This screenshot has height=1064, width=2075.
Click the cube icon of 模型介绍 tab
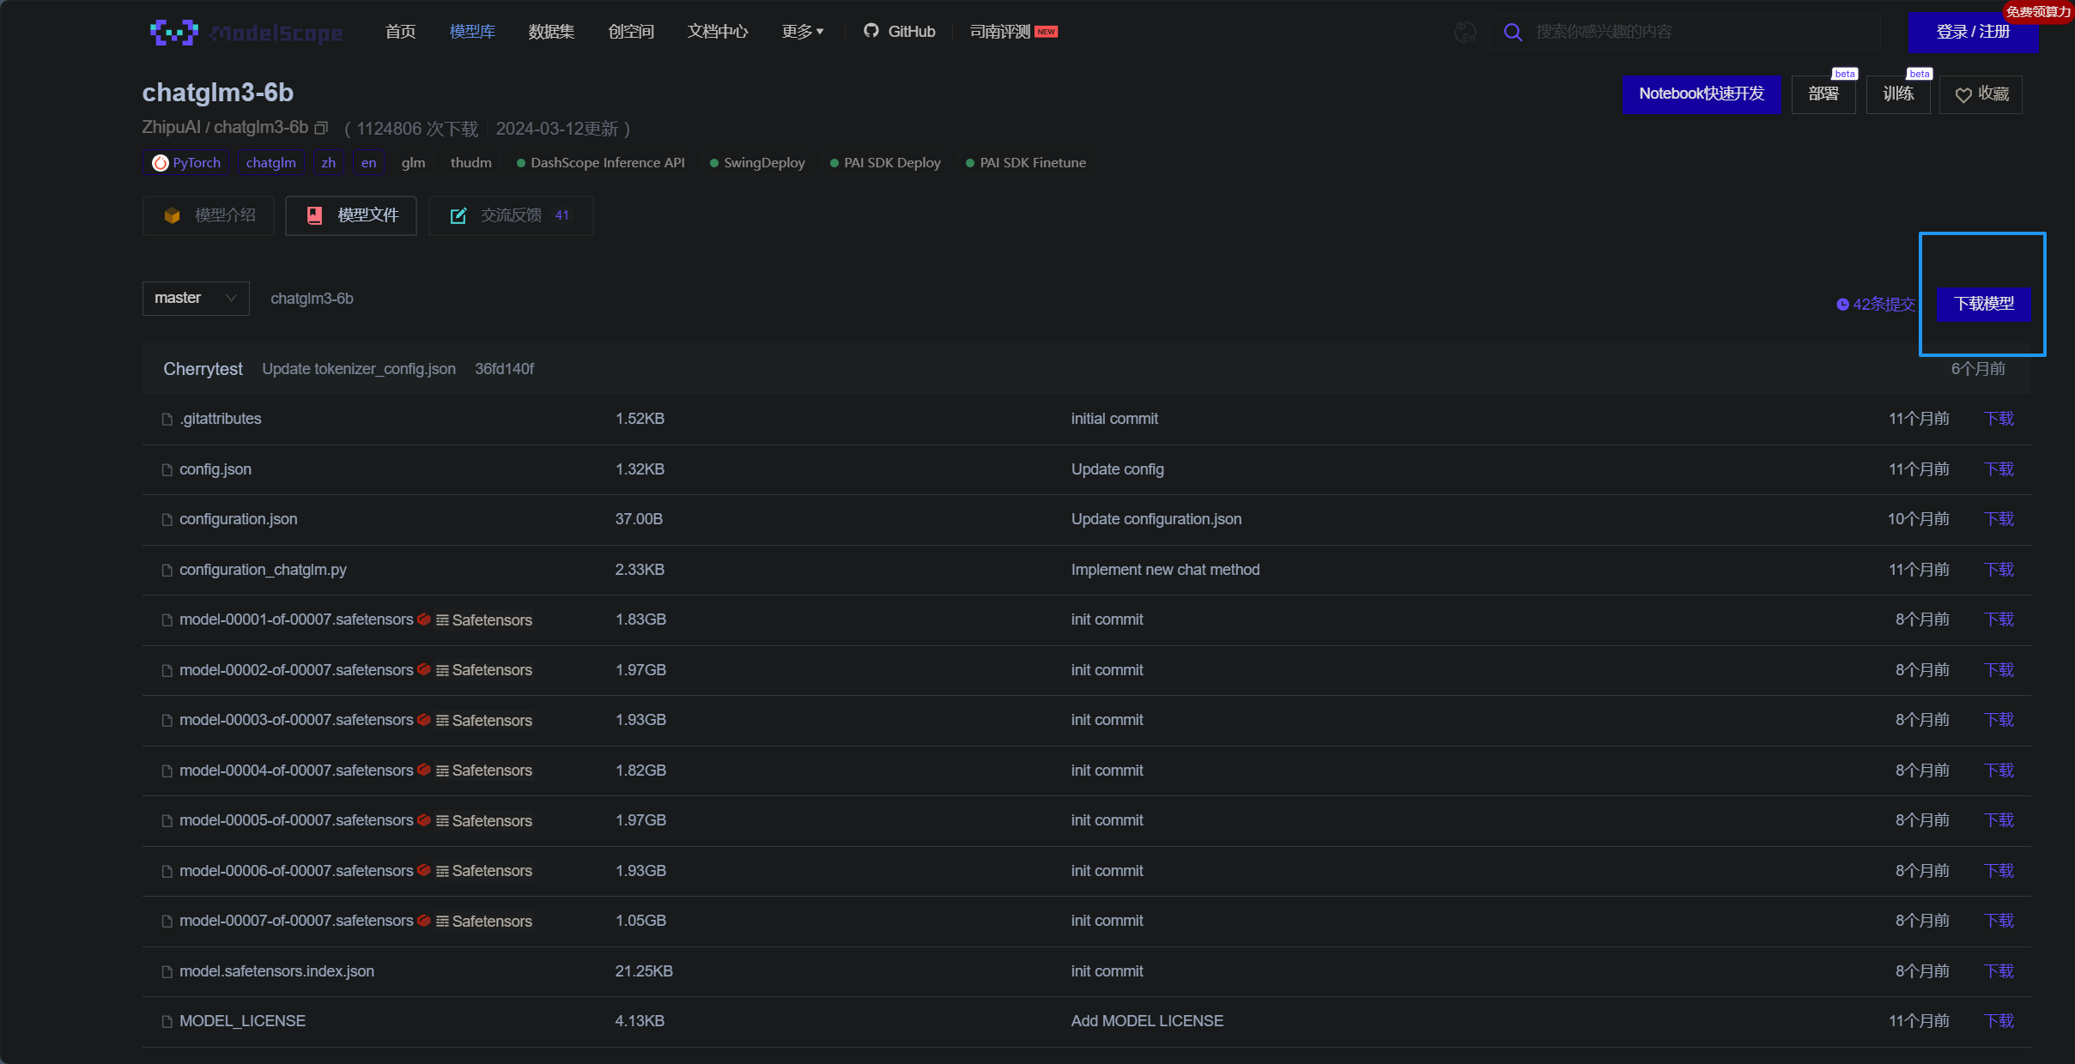172,215
